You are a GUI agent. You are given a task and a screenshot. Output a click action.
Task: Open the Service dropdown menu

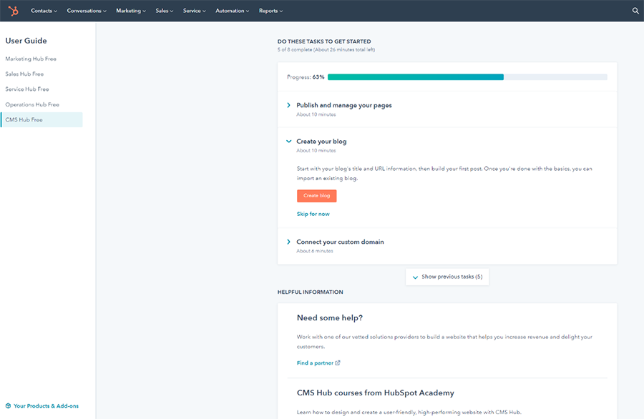click(194, 11)
